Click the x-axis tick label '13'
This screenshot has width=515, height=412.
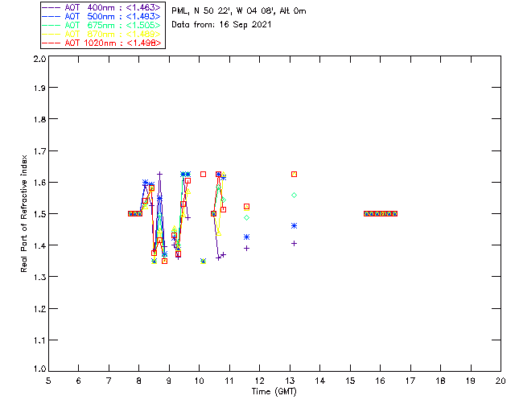(290, 381)
